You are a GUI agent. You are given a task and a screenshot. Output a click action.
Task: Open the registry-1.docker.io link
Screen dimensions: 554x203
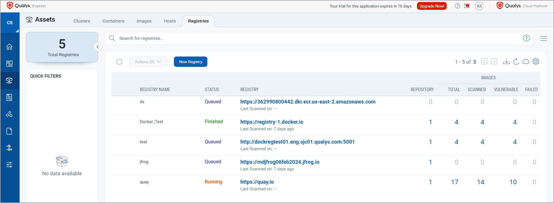pos(272,122)
